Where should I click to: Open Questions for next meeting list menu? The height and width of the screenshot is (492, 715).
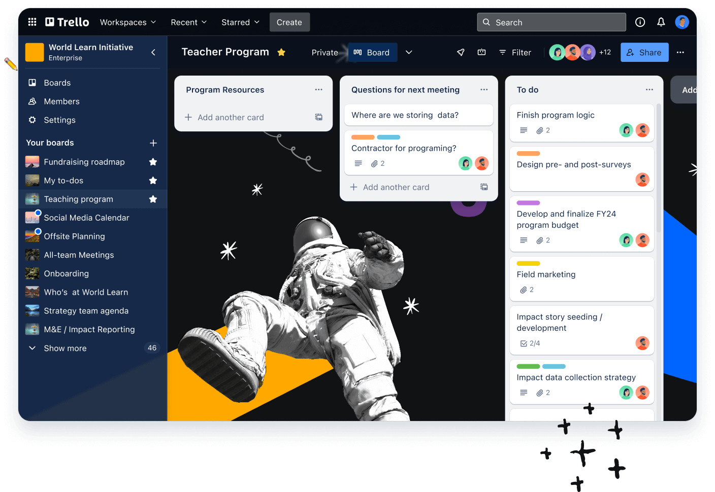tap(484, 90)
